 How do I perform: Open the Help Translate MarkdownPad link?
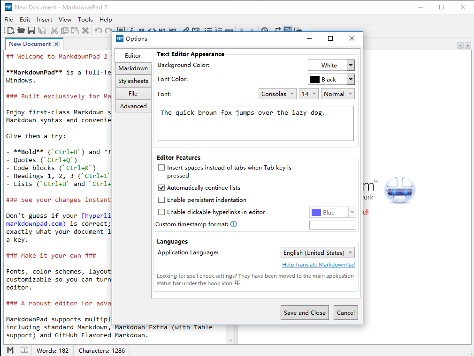pos(318,265)
